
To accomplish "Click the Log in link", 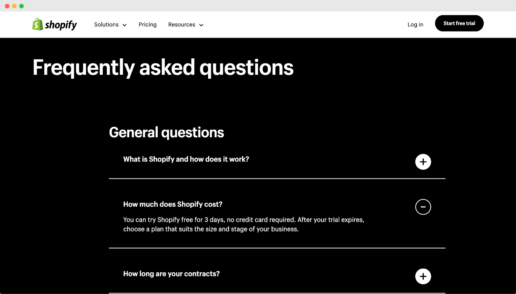I will pos(415,24).
